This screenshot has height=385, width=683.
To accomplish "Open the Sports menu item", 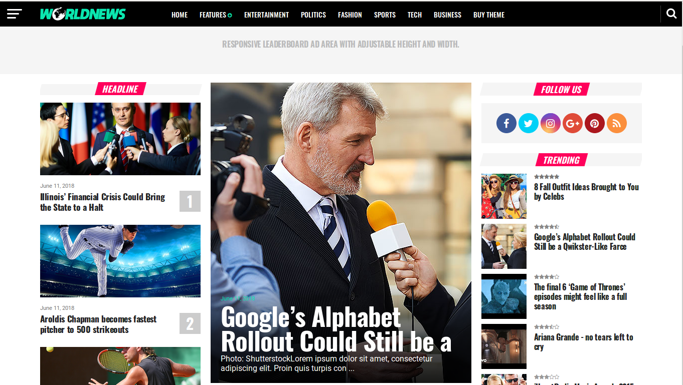I will 385,15.
